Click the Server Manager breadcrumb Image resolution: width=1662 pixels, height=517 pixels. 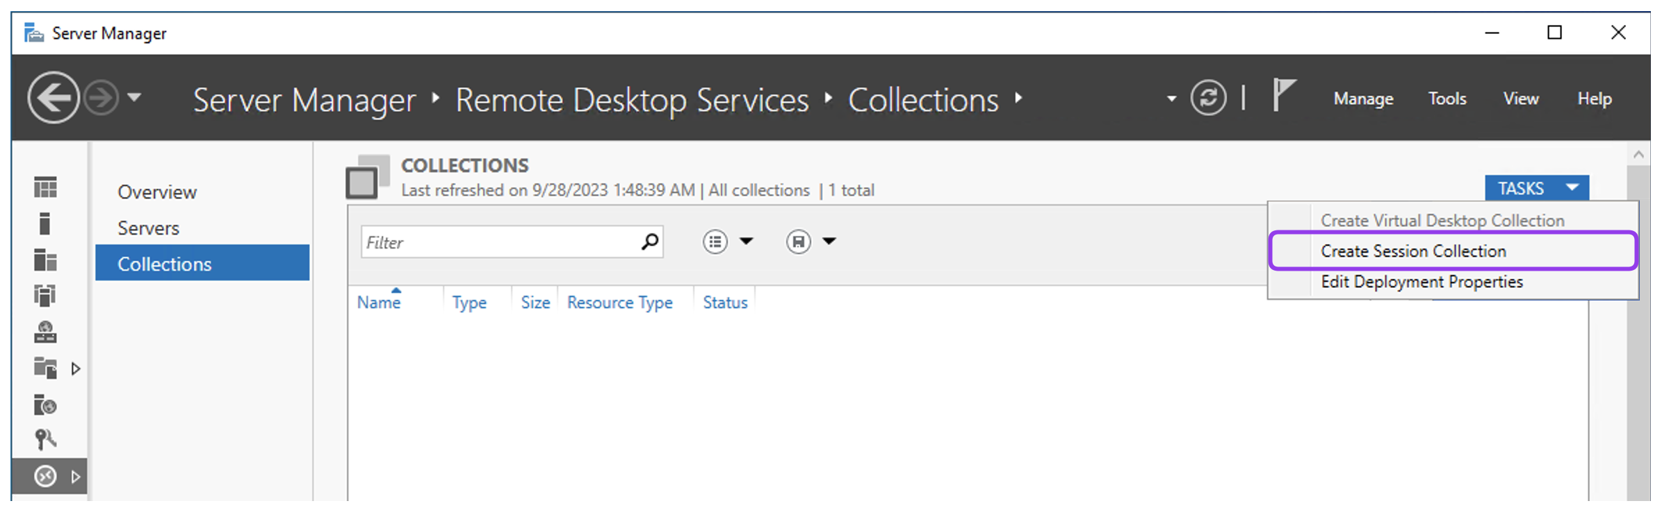[x=304, y=100]
